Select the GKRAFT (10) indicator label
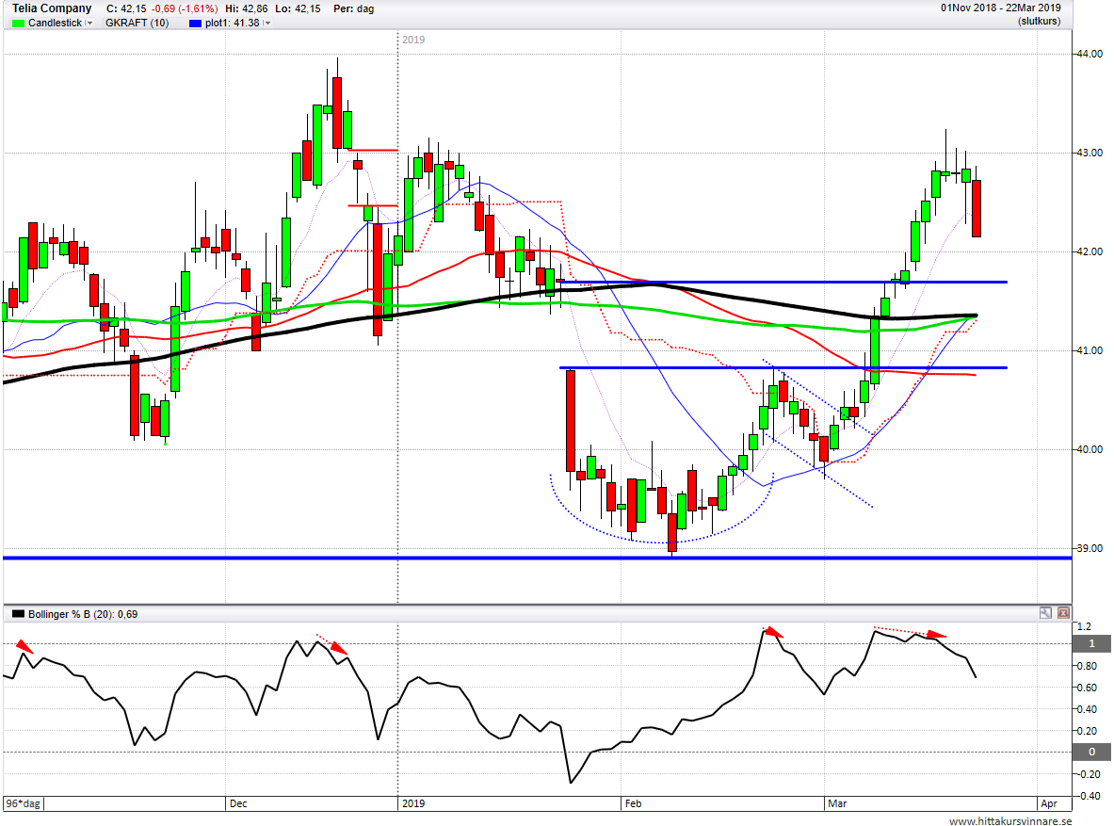1114x826 pixels. point(137,23)
